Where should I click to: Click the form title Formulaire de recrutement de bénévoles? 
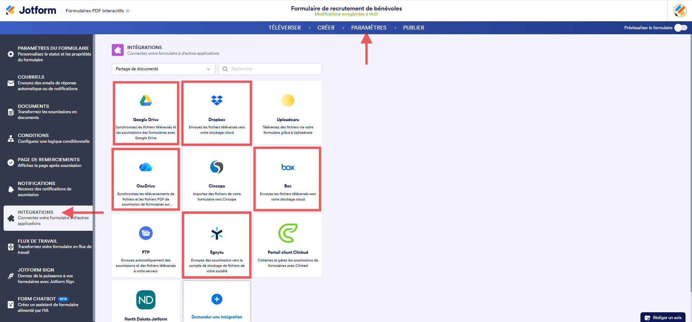point(346,8)
